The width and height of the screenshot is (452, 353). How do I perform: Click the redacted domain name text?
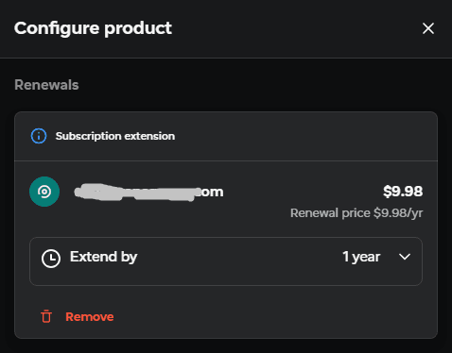tap(148, 192)
